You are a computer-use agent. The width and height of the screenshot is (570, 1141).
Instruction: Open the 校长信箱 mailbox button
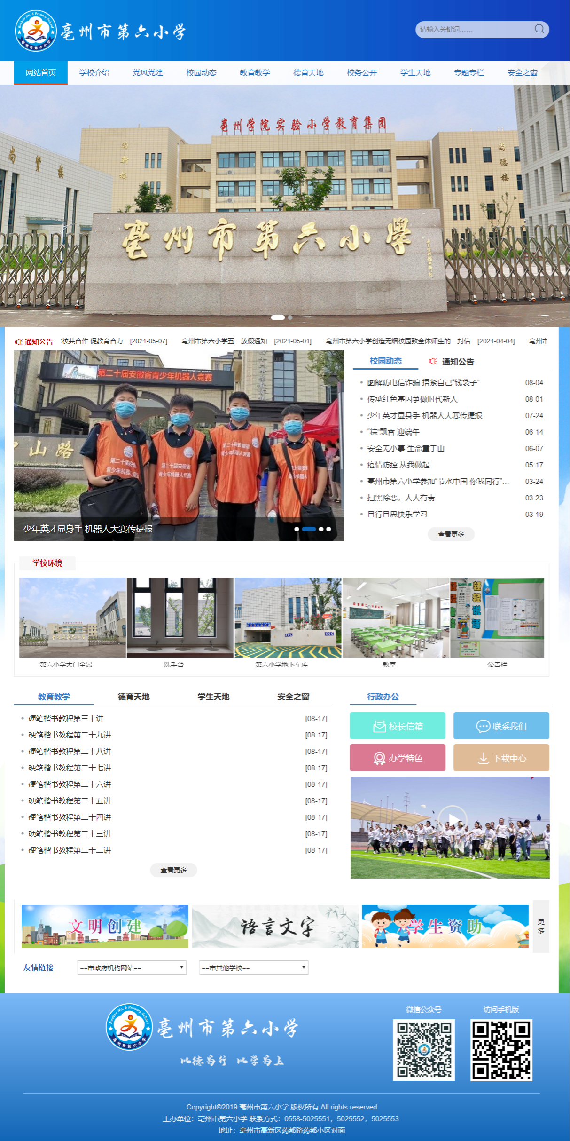[x=397, y=726]
